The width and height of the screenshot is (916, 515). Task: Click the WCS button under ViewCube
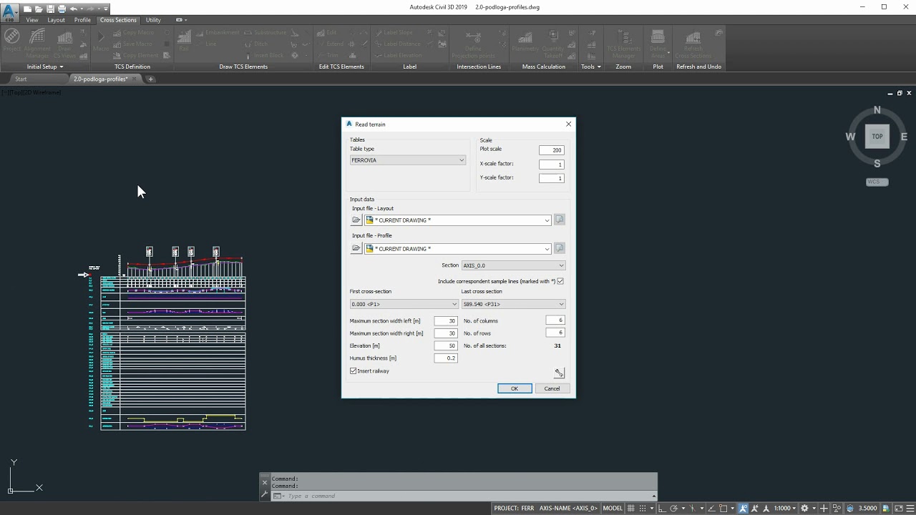[877, 182]
